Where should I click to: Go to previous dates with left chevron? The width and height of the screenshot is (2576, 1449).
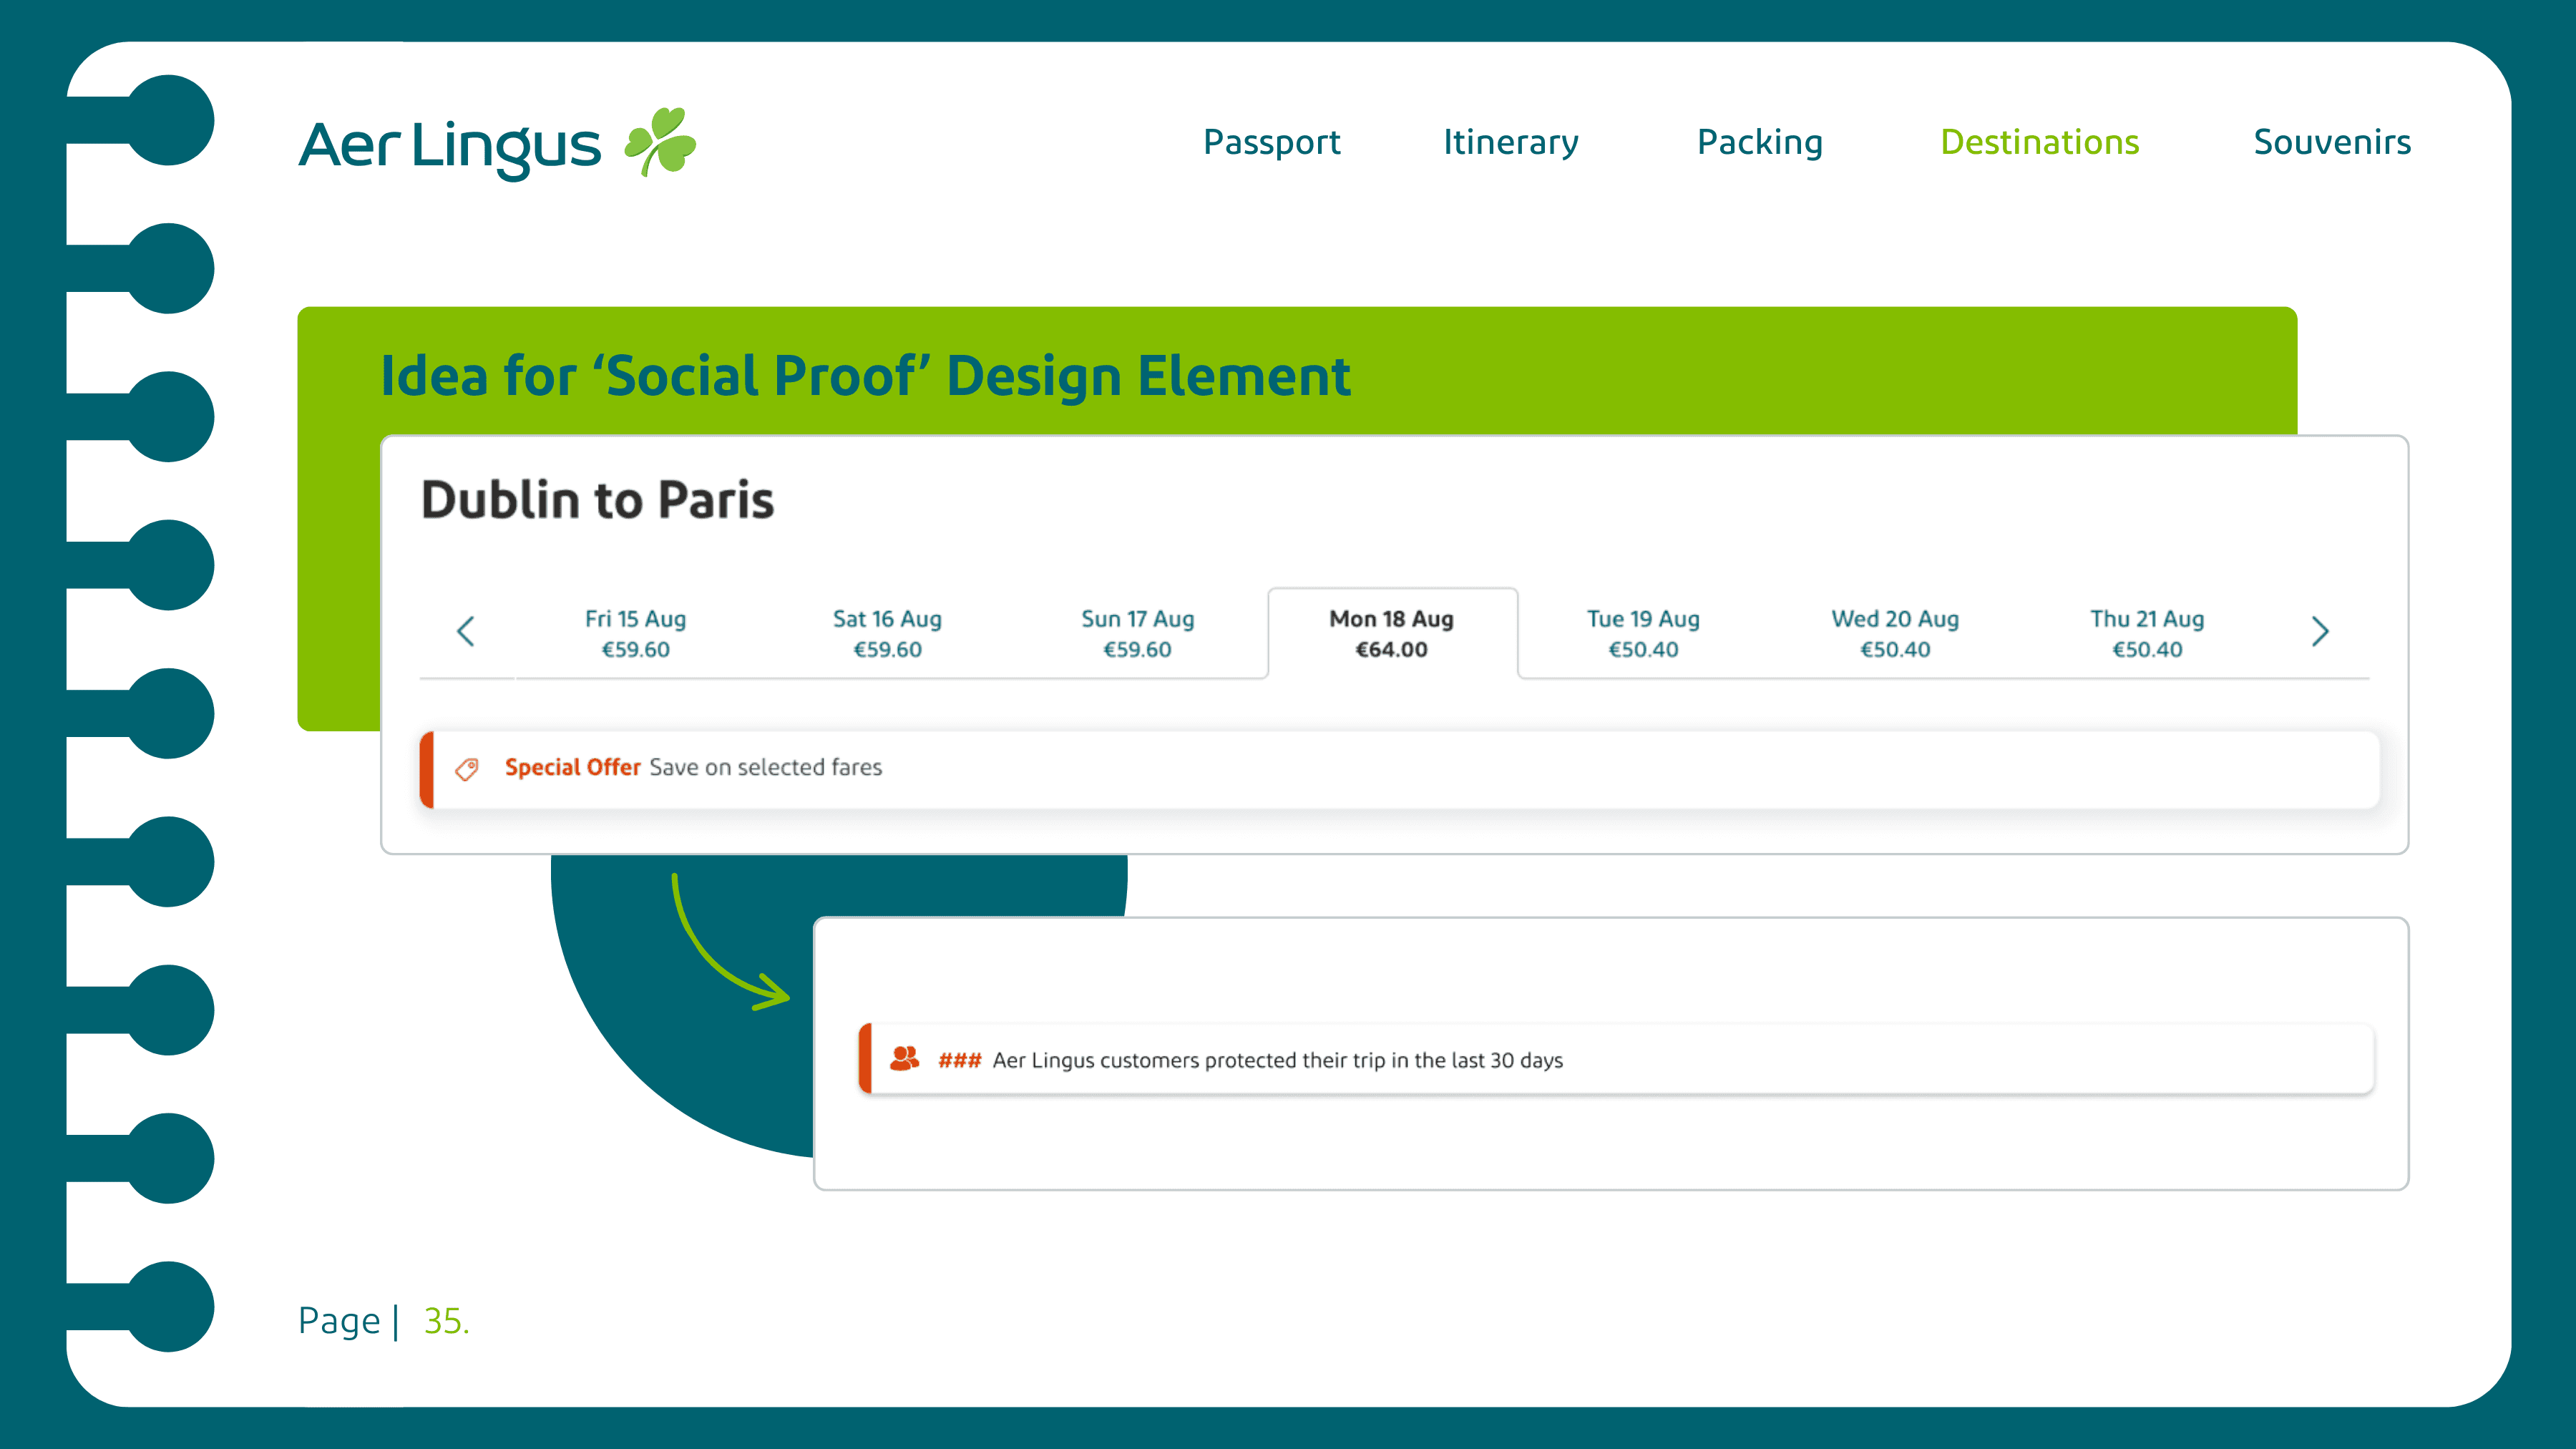tap(466, 631)
